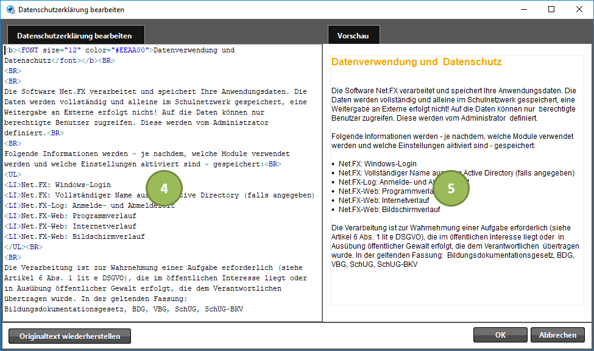Click preview paragraph starting 'Die Verarbeitung ist zur'
The width and height of the screenshot is (594, 351).
click(455, 246)
